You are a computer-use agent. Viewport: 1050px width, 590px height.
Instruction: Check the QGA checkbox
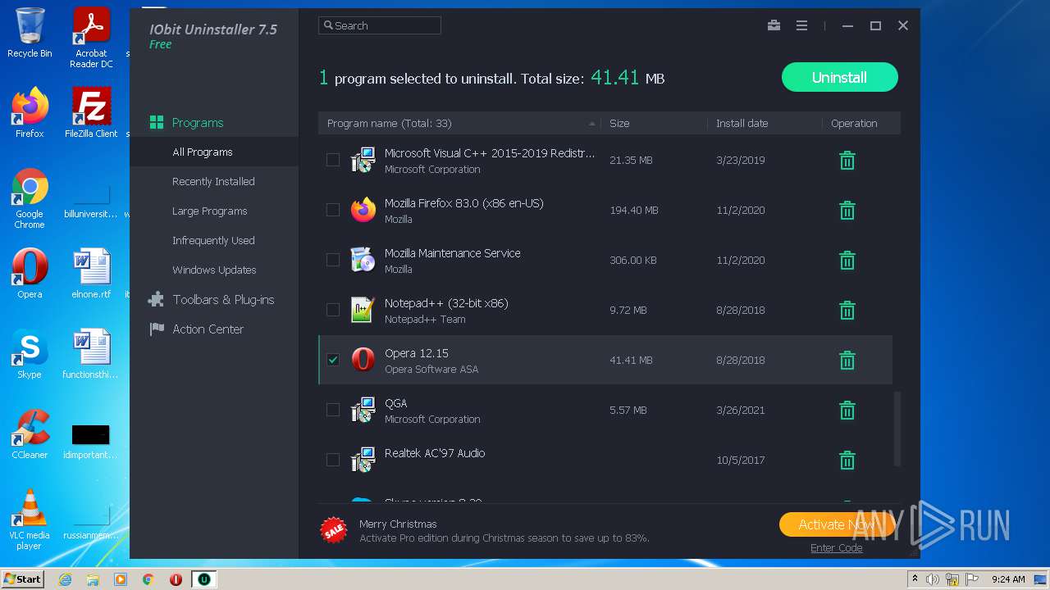click(x=333, y=410)
